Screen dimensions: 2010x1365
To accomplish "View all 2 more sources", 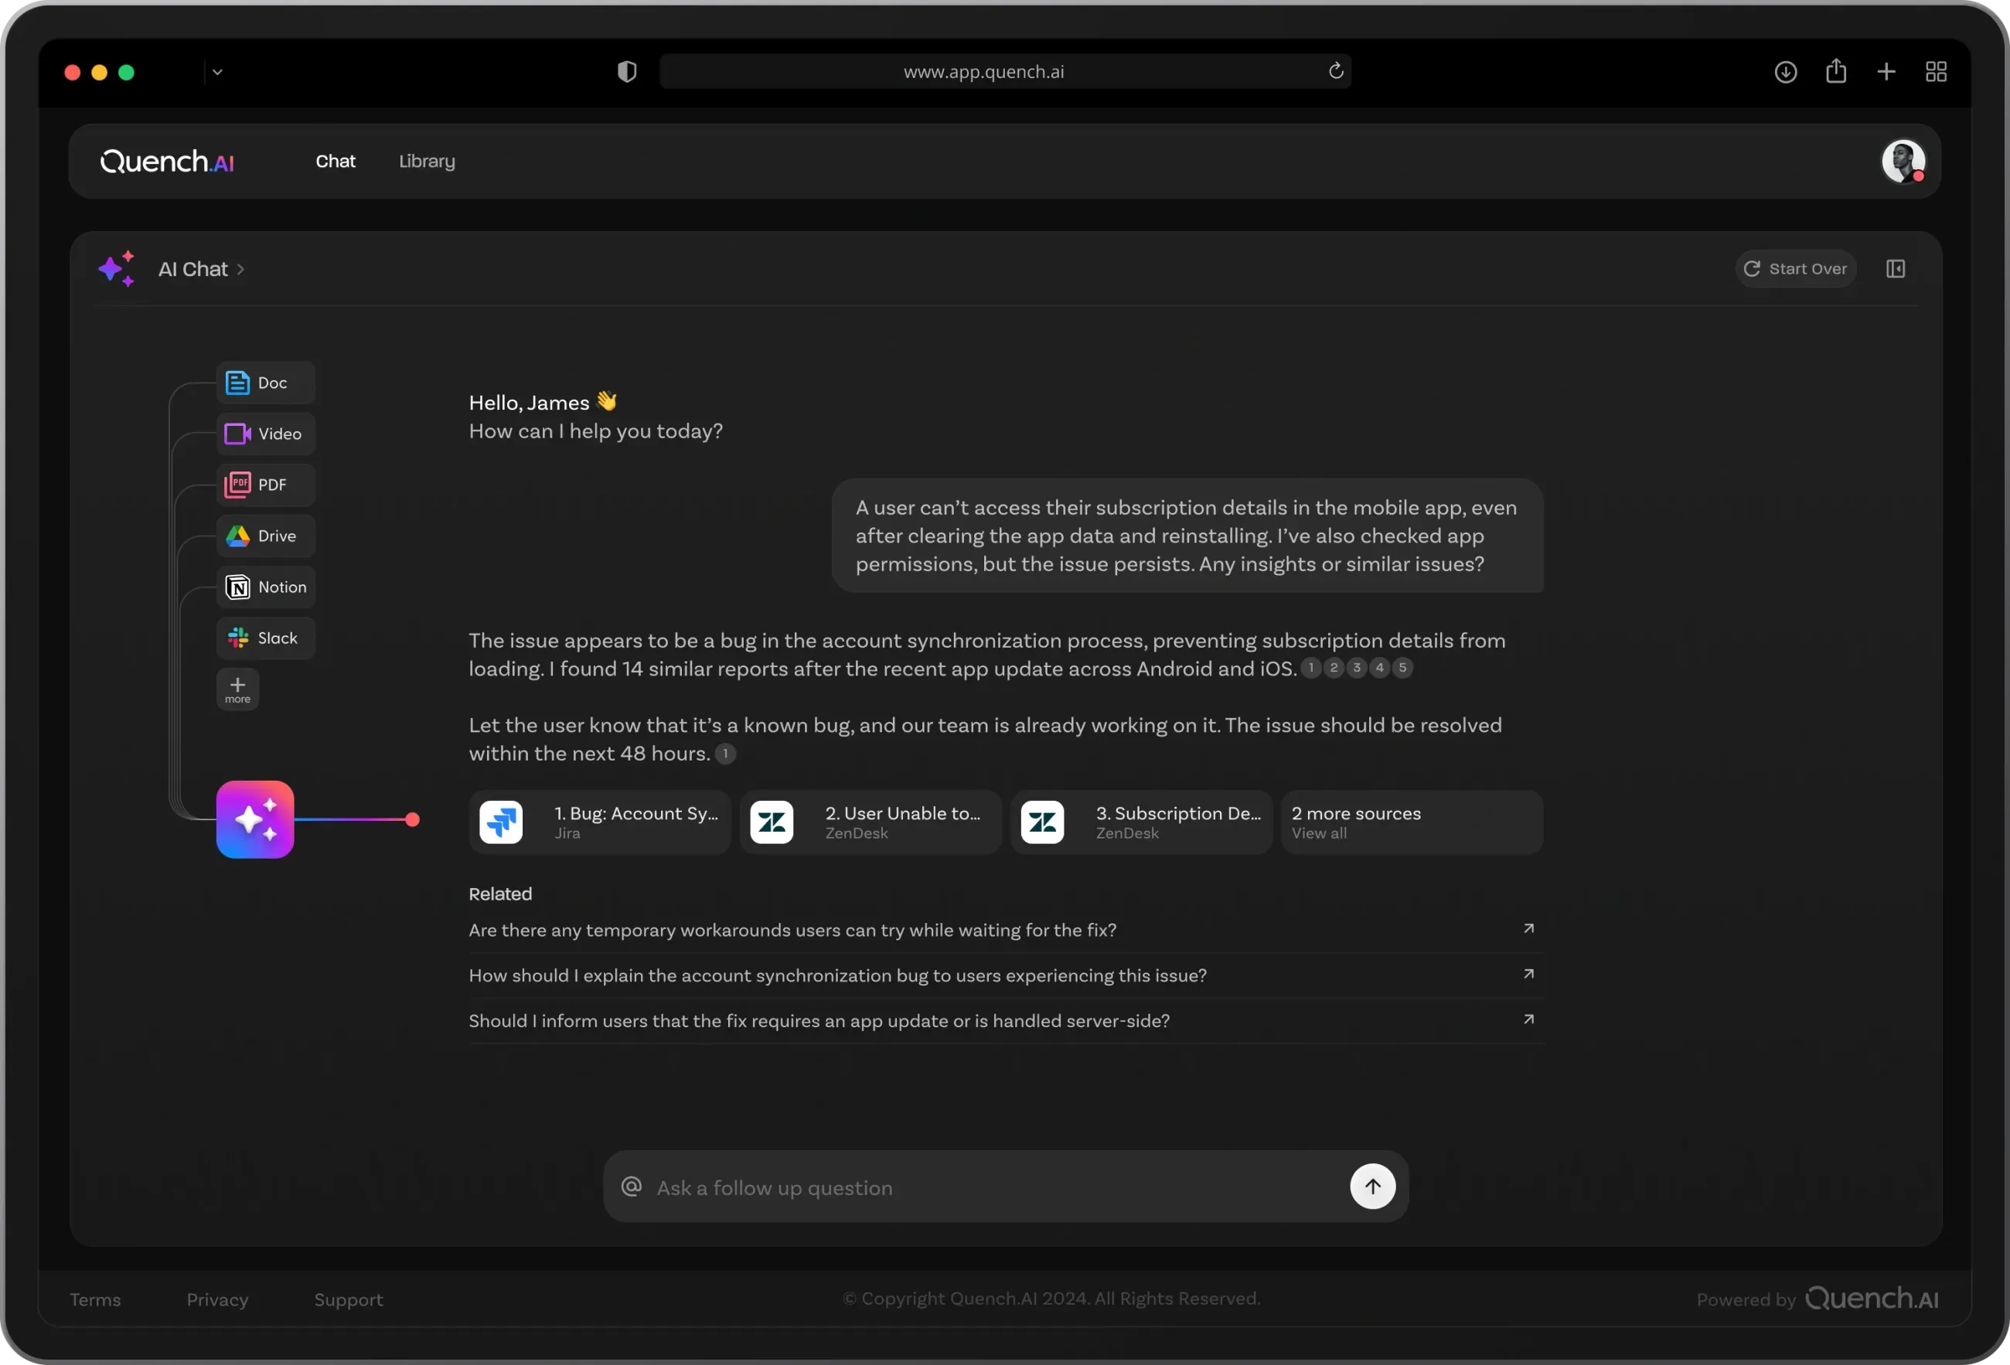I will point(1412,822).
